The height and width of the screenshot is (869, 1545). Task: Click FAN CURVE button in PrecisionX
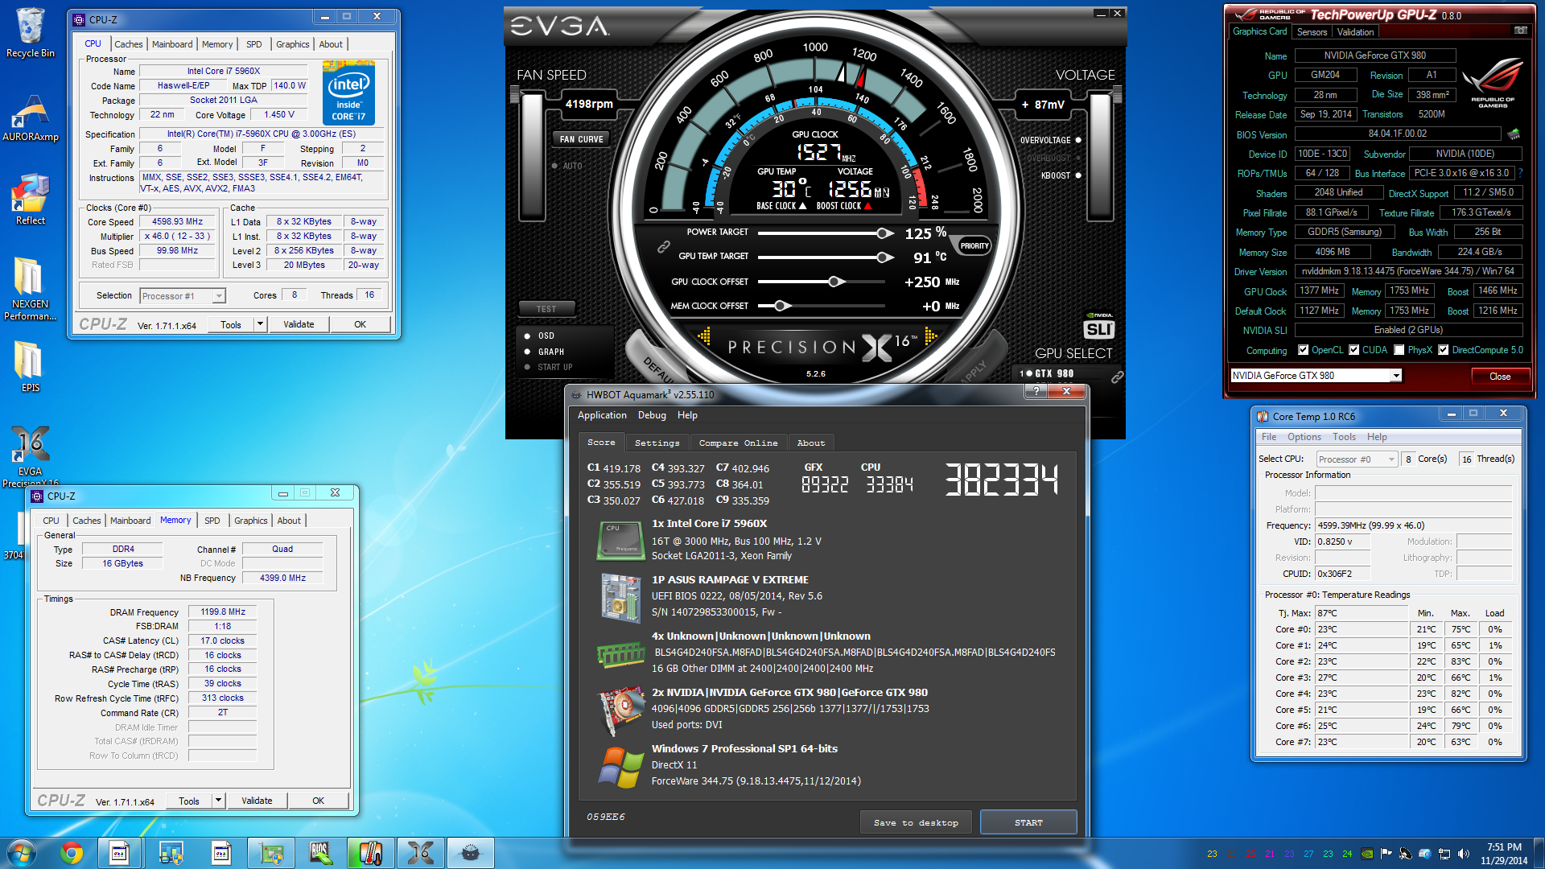pos(581,139)
